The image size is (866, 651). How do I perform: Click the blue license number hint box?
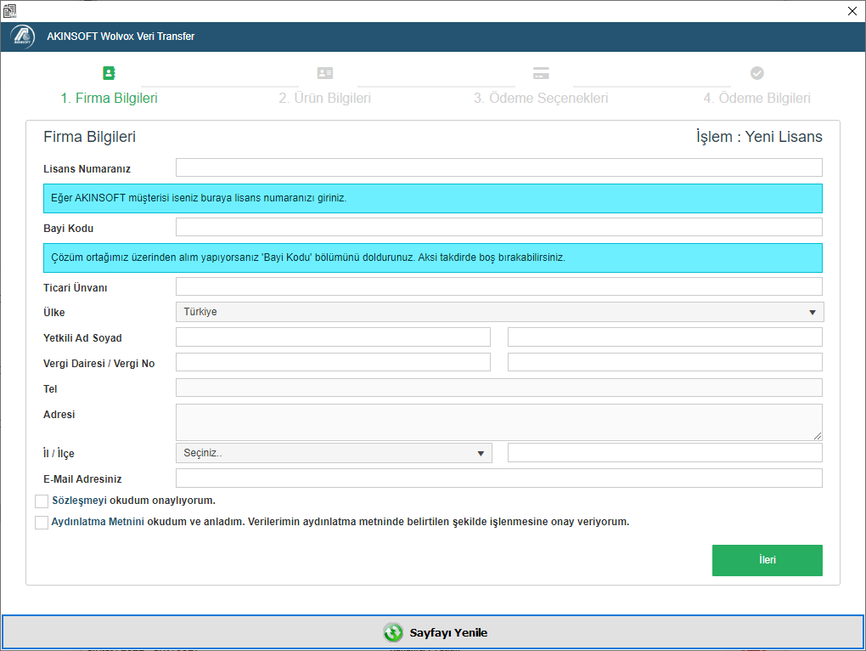(x=433, y=198)
